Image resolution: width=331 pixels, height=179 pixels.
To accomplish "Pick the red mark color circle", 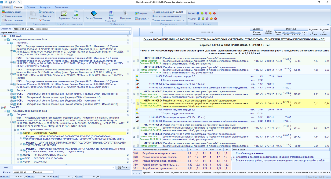I will pos(215,13).
